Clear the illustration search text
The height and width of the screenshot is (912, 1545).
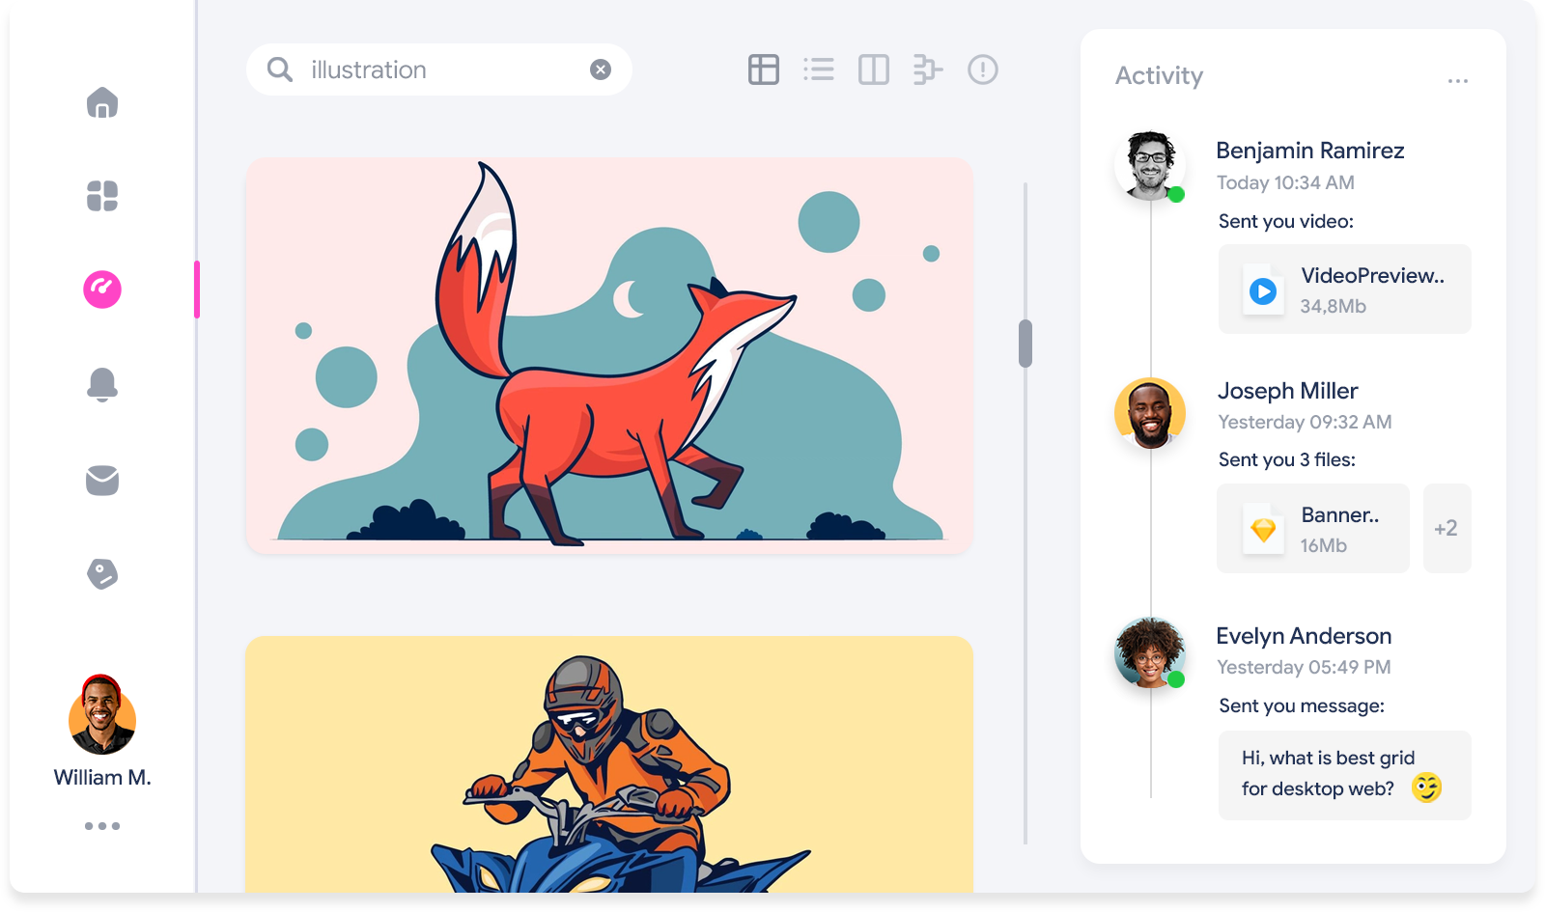click(x=601, y=69)
